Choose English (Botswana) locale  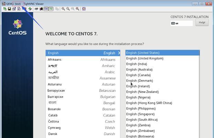tap(162, 136)
